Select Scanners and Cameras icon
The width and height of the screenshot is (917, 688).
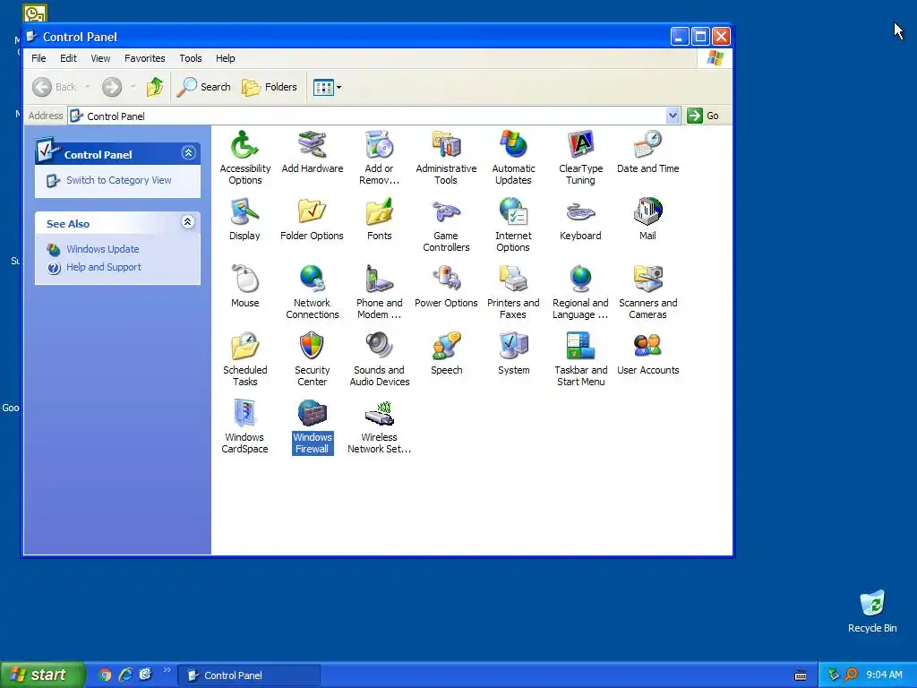coord(648,279)
